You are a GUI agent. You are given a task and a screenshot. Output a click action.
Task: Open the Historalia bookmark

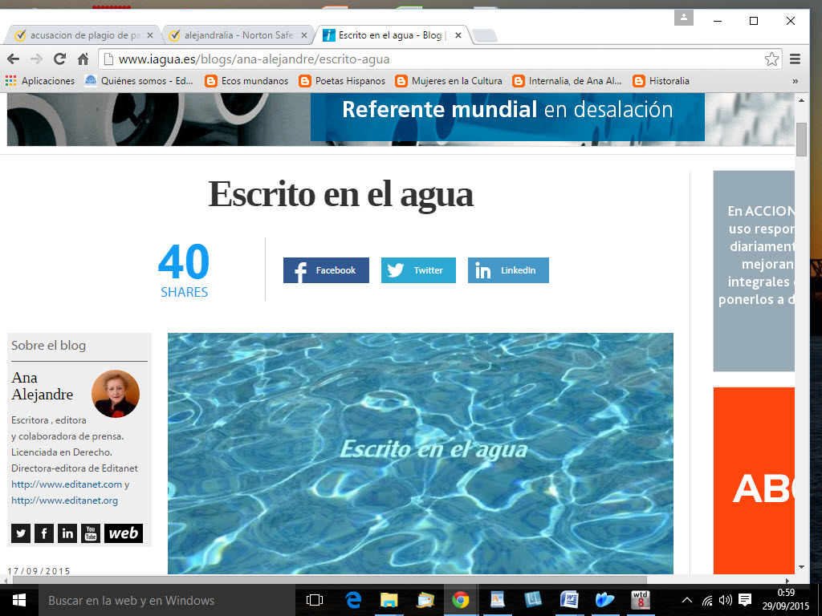(661, 81)
